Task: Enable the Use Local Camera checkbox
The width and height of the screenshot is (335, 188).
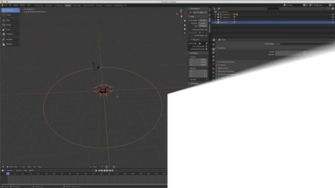Action: coord(206,30)
